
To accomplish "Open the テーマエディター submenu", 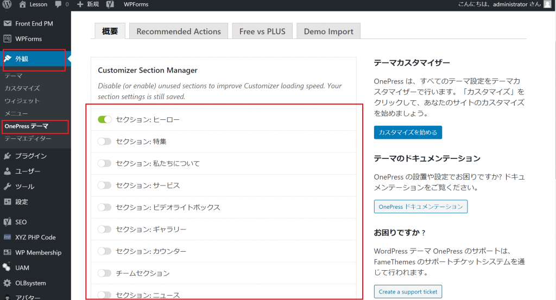I will pyautogui.click(x=28, y=138).
